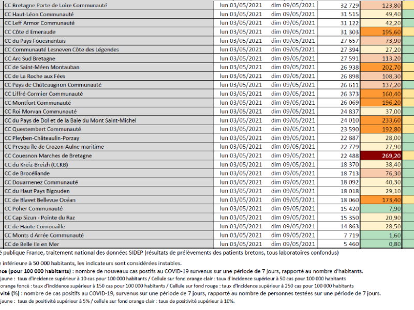Image resolution: width=414 pixels, height=310 pixels.
Task: Click the dark red 269,20 incidence cell
Action: [x=383, y=156]
